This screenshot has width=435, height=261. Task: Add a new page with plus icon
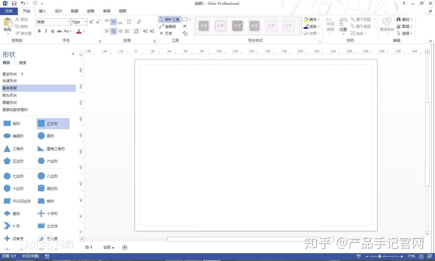pyautogui.click(x=124, y=247)
